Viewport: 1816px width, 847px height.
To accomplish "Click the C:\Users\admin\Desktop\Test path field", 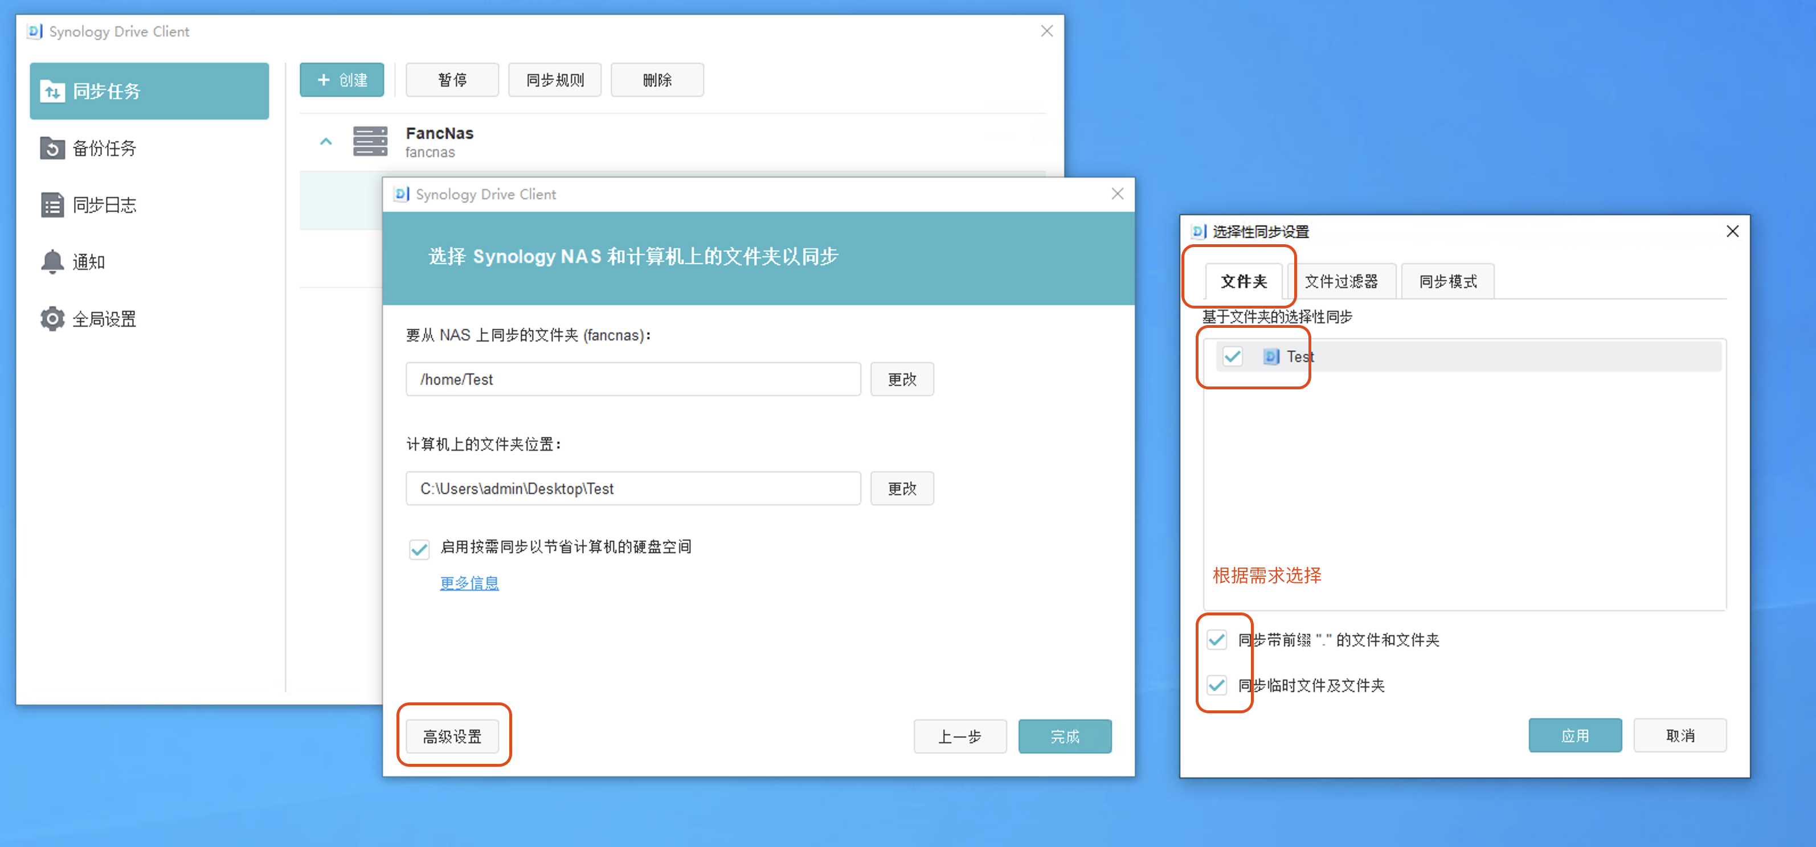I will point(633,488).
